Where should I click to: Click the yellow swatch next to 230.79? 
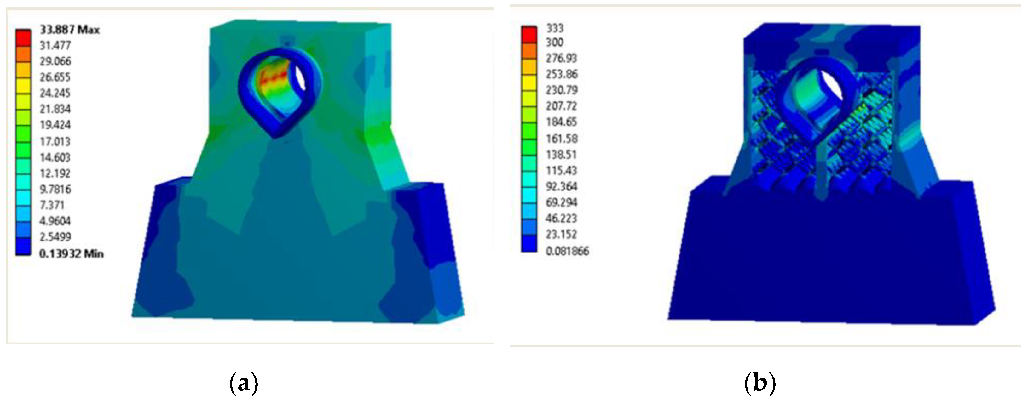click(529, 82)
